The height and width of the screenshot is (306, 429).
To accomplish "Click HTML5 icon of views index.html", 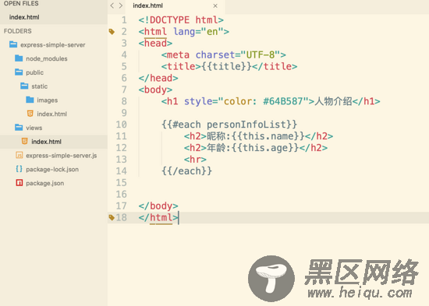I will (25, 141).
